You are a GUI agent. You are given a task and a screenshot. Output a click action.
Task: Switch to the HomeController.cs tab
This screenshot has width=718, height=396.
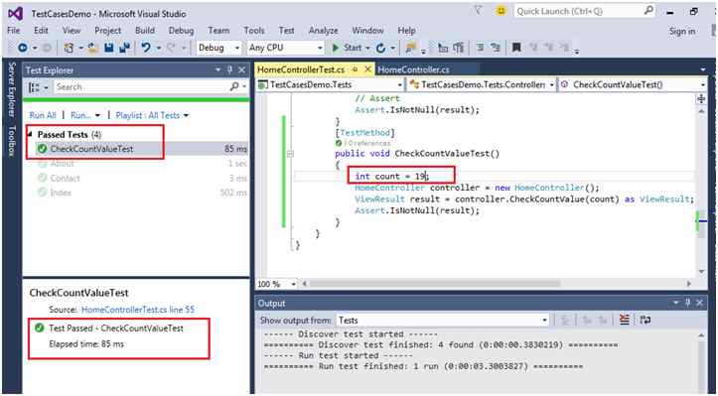(x=413, y=69)
